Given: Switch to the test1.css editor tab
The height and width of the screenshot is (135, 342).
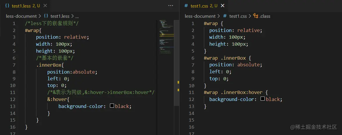Looking at the screenshot, I should pyautogui.click(x=204, y=6).
